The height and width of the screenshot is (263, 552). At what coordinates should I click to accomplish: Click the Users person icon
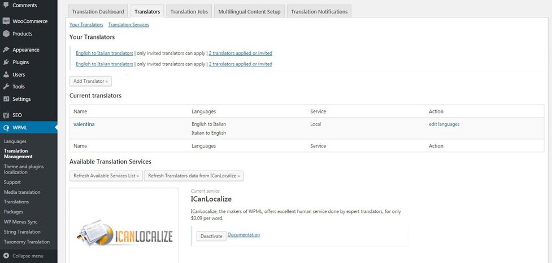(6, 74)
